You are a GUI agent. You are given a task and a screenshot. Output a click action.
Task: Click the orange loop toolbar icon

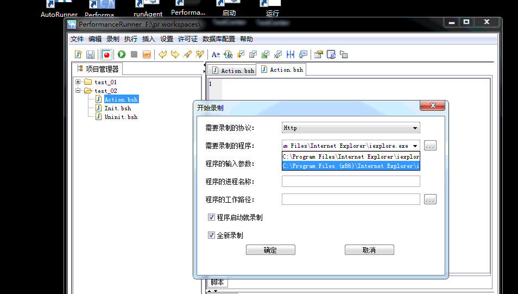pyautogui.click(x=147, y=54)
